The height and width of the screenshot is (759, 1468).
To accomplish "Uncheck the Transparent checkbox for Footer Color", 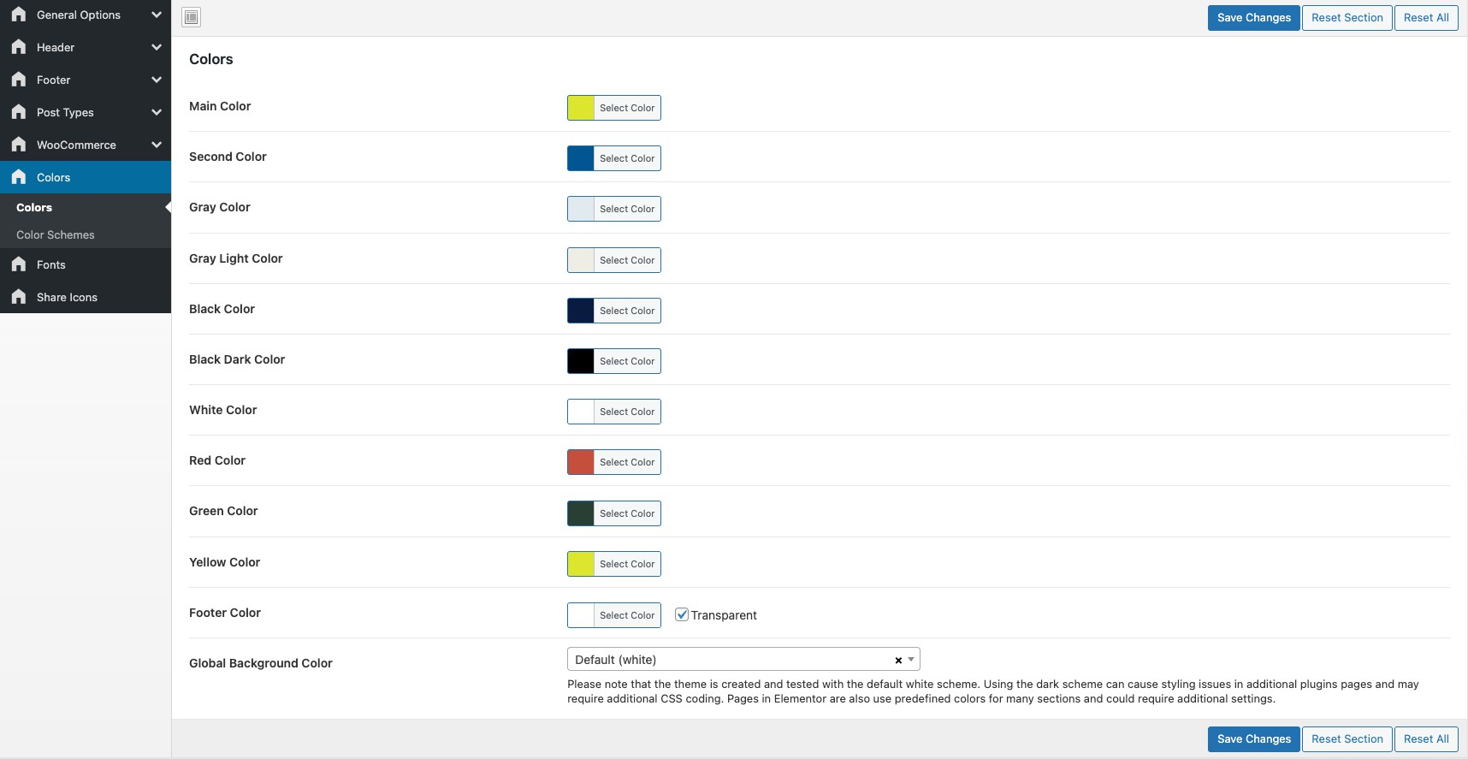I will point(682,614).
